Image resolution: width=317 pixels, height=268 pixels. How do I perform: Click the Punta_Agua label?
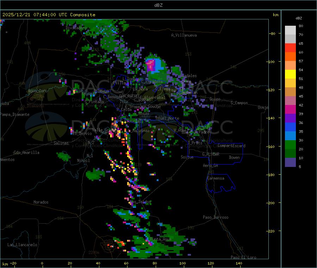[x=161, y=239]
